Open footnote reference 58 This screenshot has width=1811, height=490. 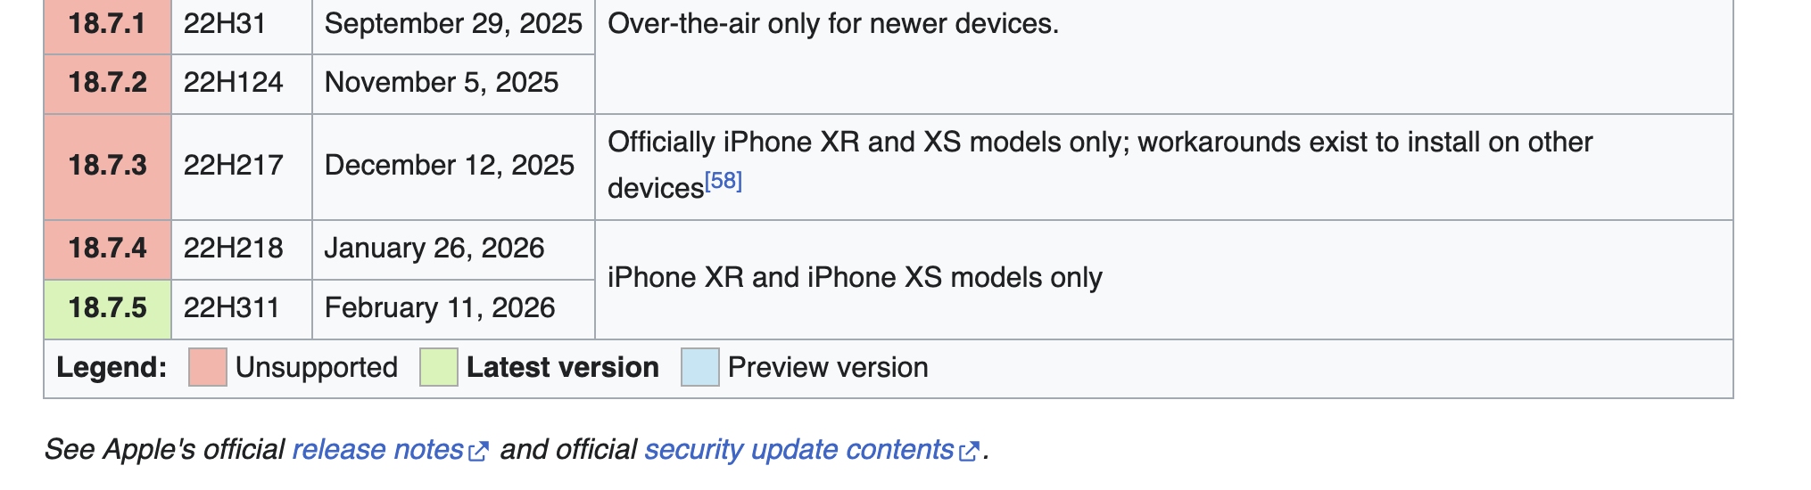[724, 182]
